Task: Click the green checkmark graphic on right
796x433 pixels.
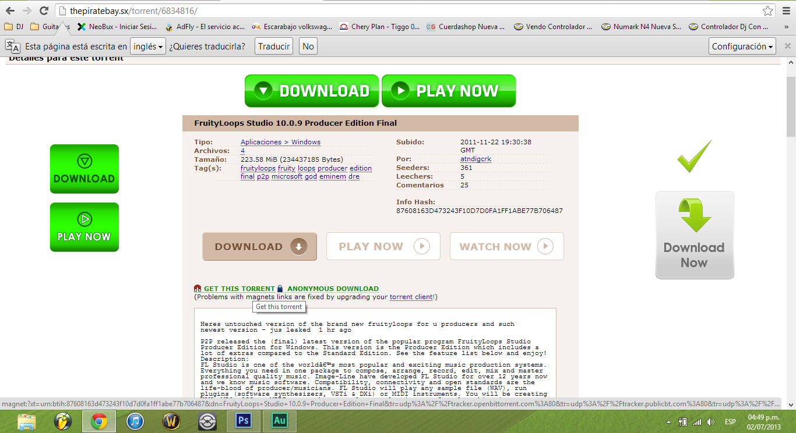Action: pyautogui.click(x=694, y=156)
